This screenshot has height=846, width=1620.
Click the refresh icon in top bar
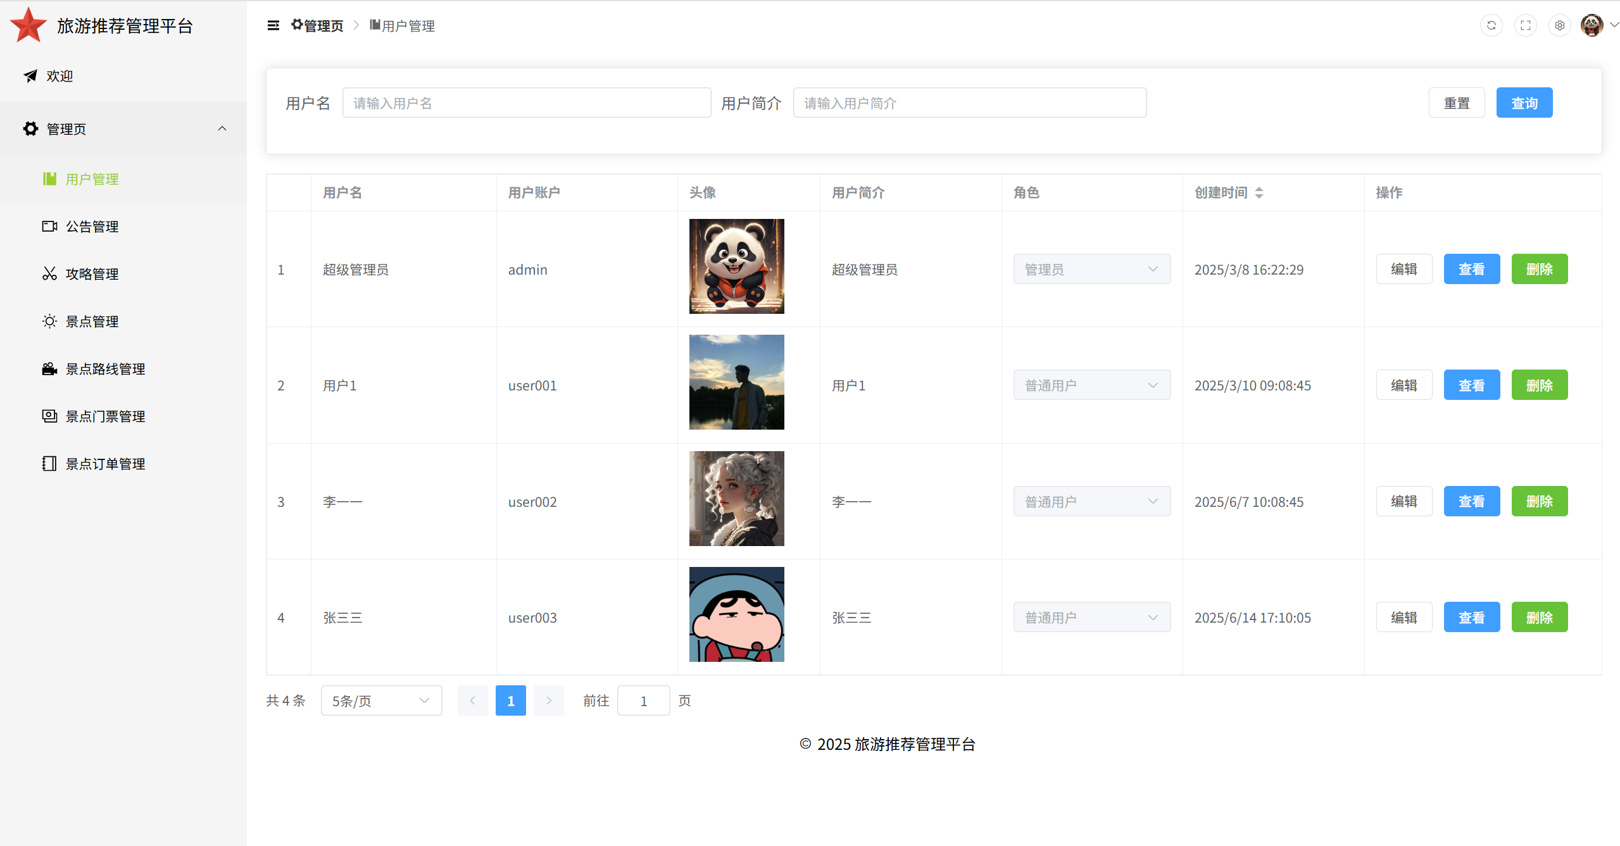tap(1491, 26)
